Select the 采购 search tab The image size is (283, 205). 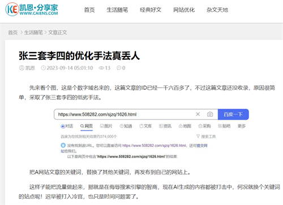204,126
